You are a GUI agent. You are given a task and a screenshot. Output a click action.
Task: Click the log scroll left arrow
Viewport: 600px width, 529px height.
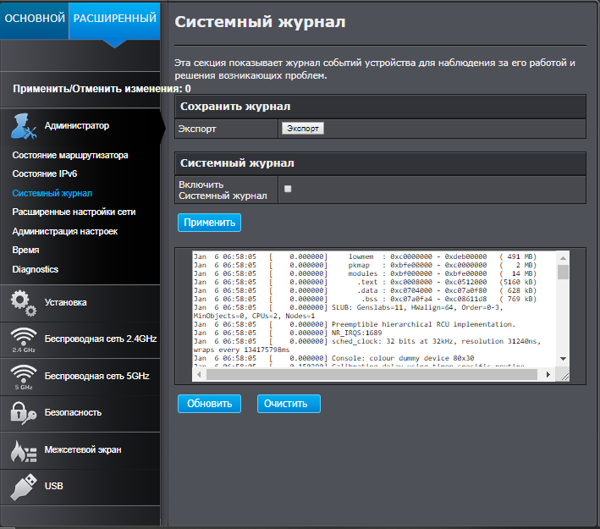pos(199,374)
